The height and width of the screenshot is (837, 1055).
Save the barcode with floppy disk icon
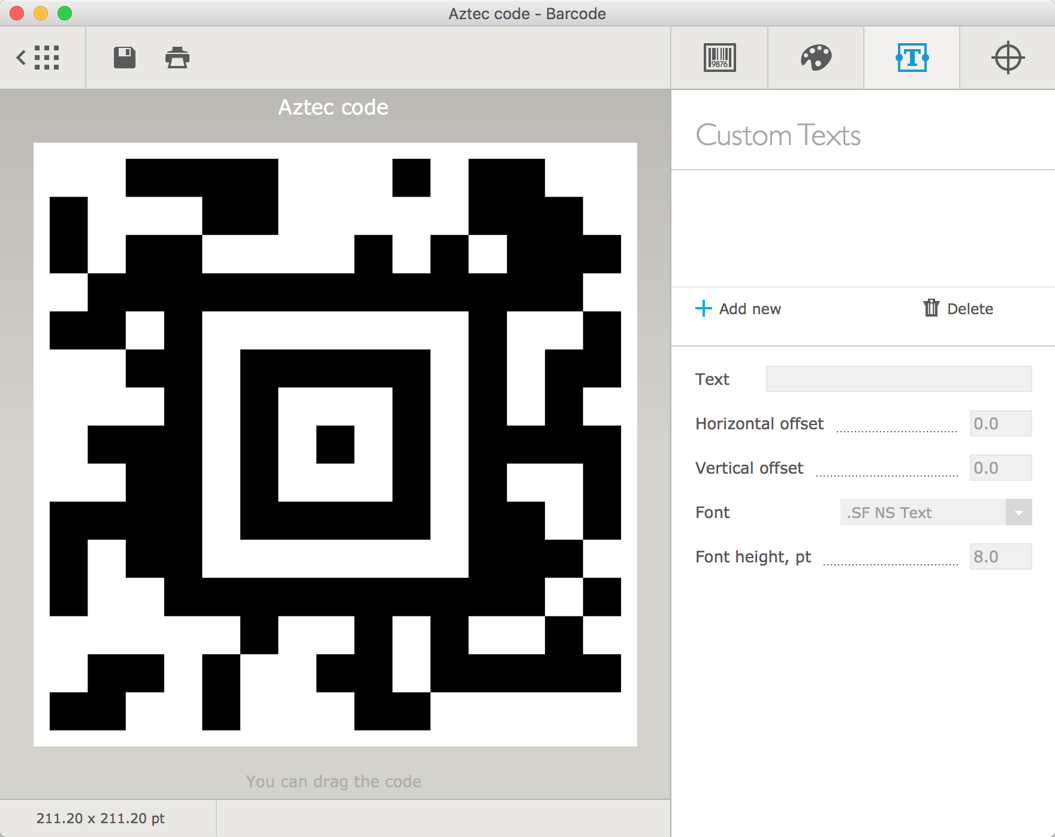pyautogui.click(x=125, y=58)
